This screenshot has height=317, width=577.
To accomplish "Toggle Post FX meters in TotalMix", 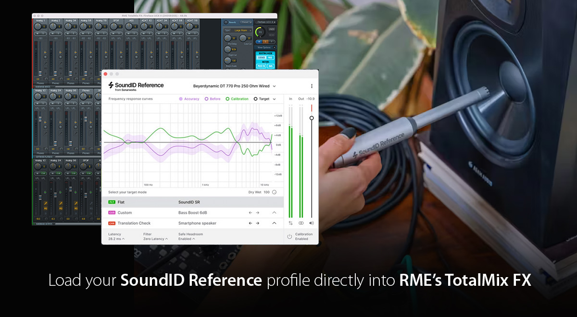I will click(x=261, y=66).
